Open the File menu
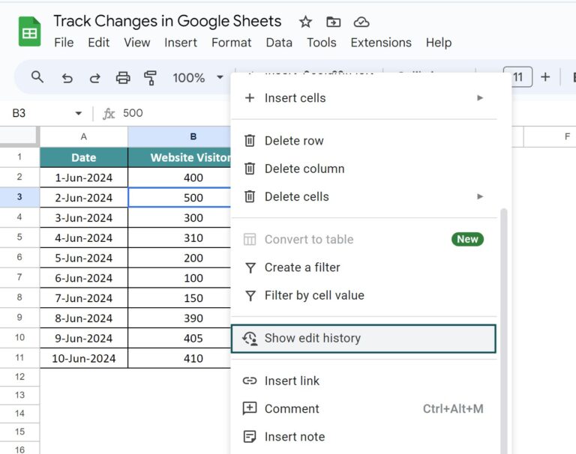This screenshot has width=576, height=454. (64, 43)
